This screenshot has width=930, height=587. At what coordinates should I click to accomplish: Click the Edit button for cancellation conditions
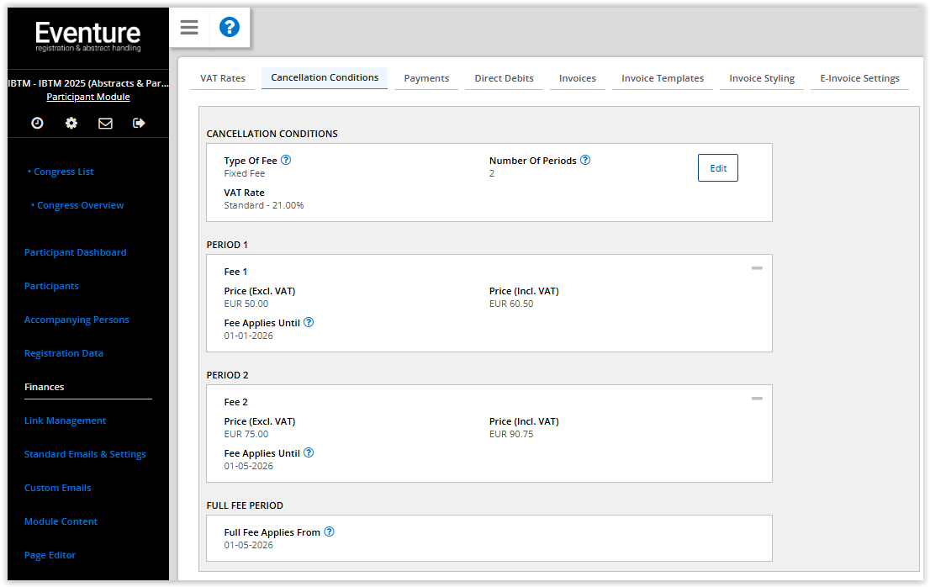click(x=718, y=168)
